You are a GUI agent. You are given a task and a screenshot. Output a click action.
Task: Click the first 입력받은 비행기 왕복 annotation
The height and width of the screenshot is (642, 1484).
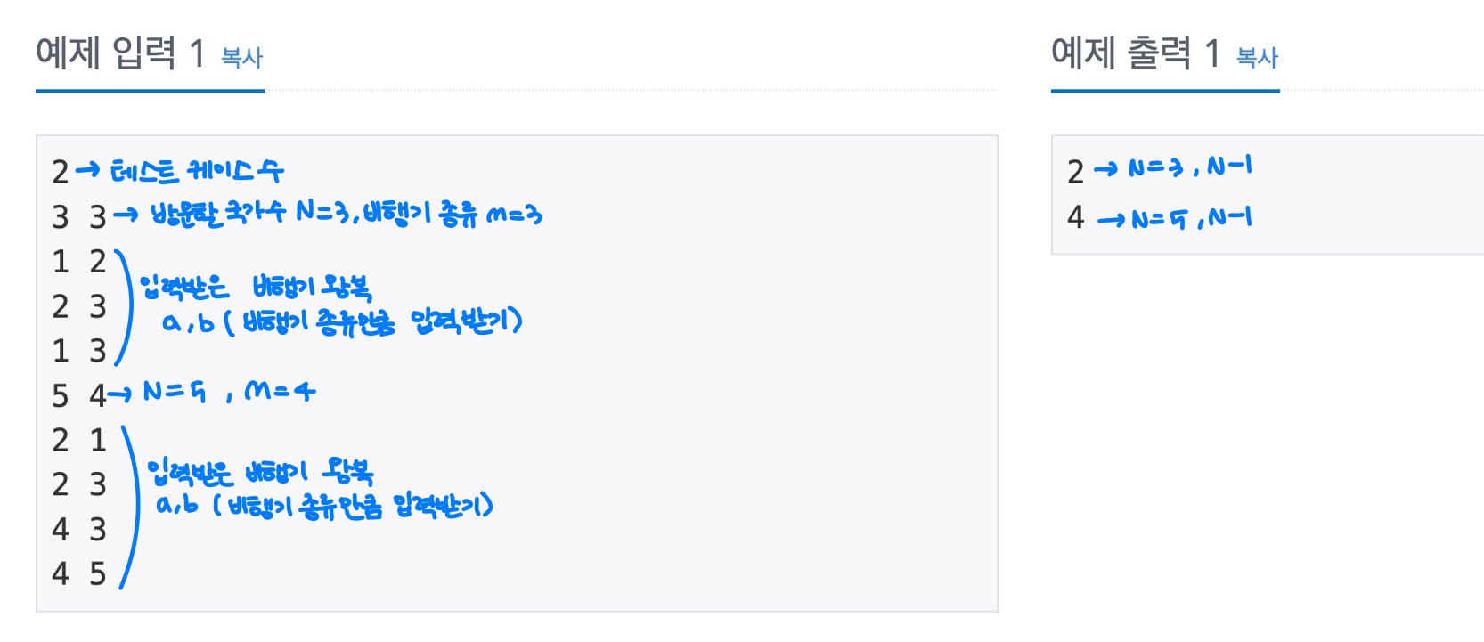[x=256, y=287]
